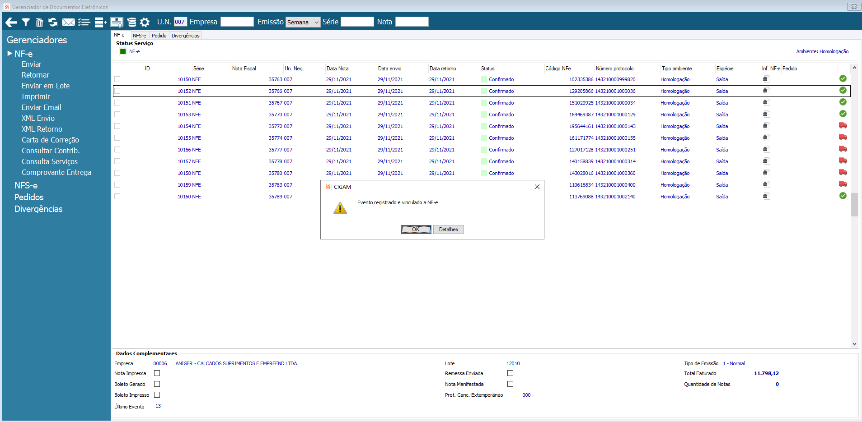This screenshot has width=862, height=422.
Task: Tick the checkbox for row 10152
Action: coord(117,91)
